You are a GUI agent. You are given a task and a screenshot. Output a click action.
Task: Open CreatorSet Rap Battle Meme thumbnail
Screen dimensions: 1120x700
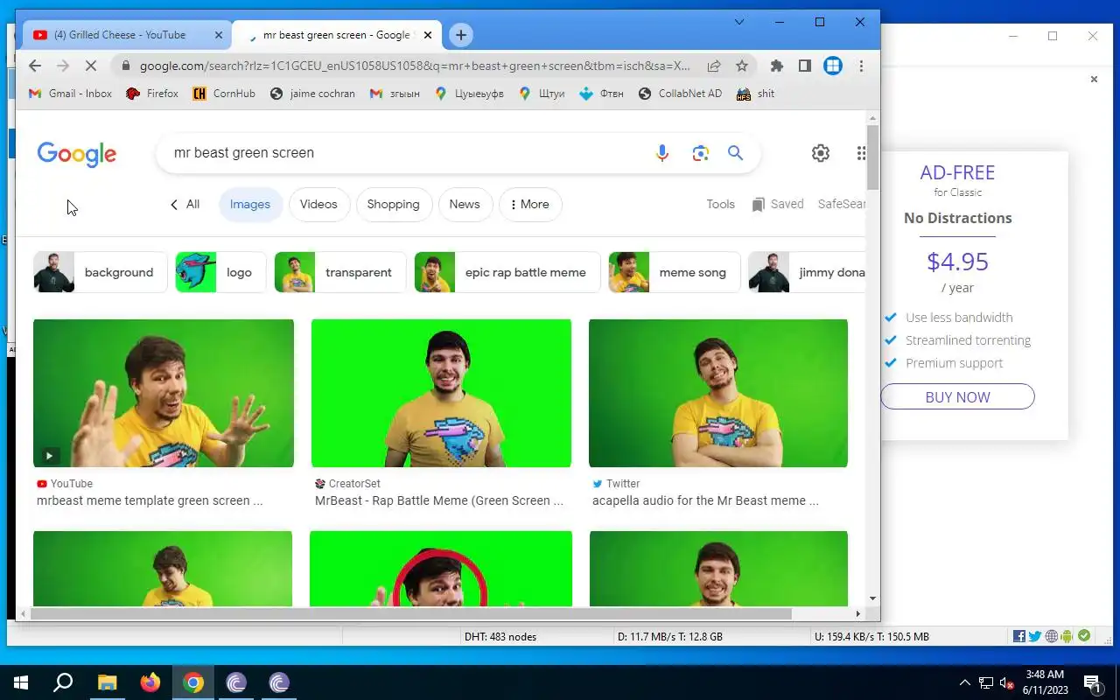pos(441,393)
